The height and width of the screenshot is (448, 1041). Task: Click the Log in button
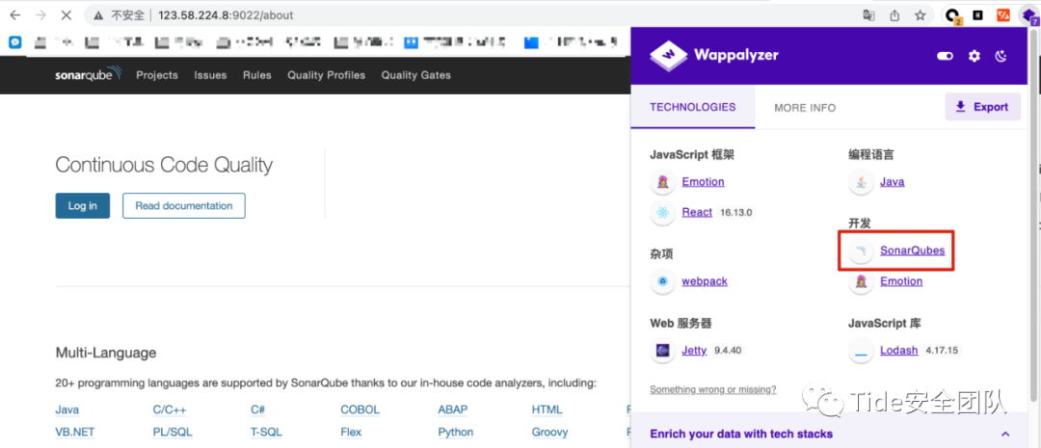[82, 206]
